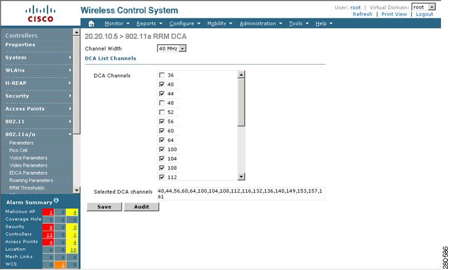Open the Configure menu
The height and width of the screenshot is (270, 449).
pos(184,23)
